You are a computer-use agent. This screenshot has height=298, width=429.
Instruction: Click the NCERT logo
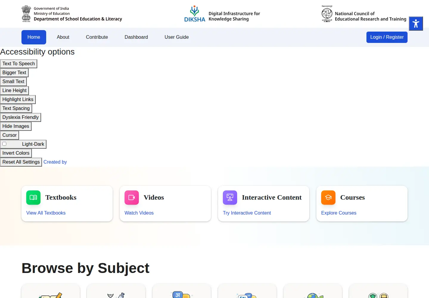(x=327, y=14)
